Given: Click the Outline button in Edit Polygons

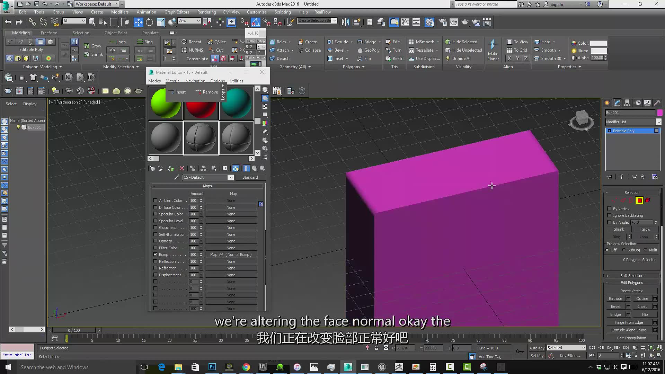Looking at the screenshot, I should click(x=642, y=299).
